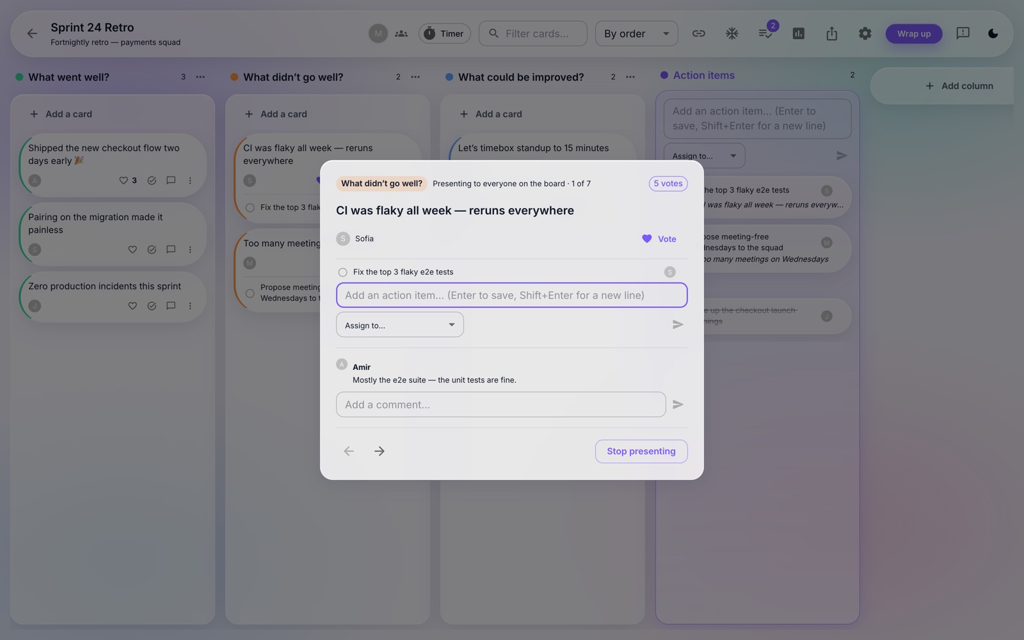
Task: Mark Fix the top 3 flaky e2e tests done in dialog
Action: point(342,272)
